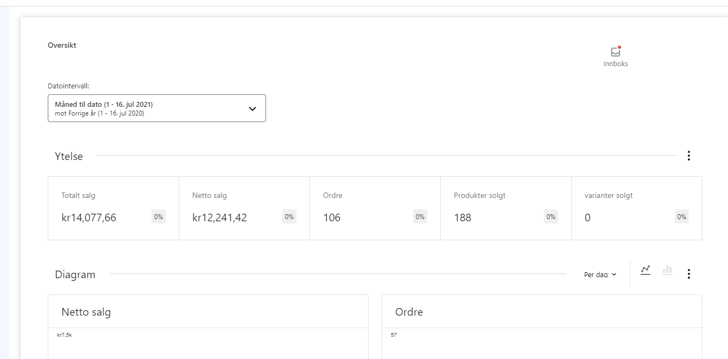Open the Ytelse section options menu
Screen dimensions: 728x359
(688, 156)
